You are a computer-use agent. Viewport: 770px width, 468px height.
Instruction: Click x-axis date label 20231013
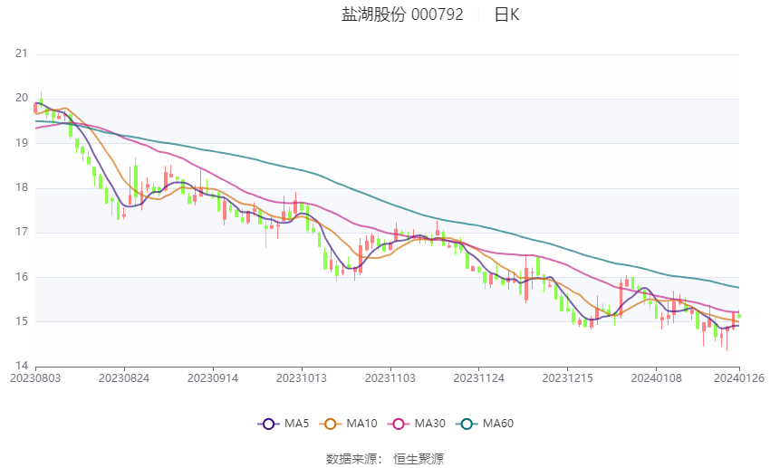302,378
